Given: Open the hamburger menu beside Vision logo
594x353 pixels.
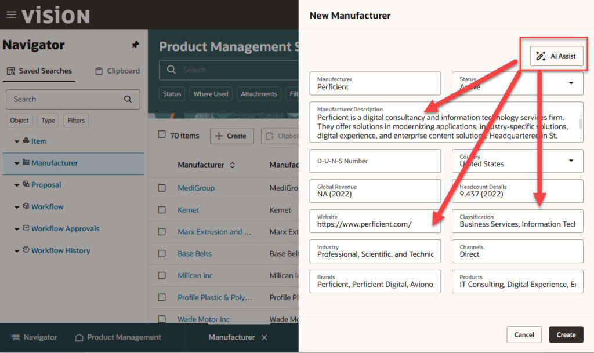Looking at the screenshot, I should [11, 14].
